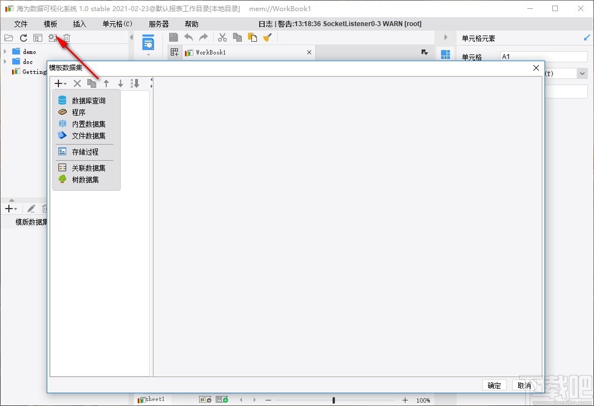Click the add report sheet icon near sheet1
This screenshot has height=406, width=594.
point(205,399)
